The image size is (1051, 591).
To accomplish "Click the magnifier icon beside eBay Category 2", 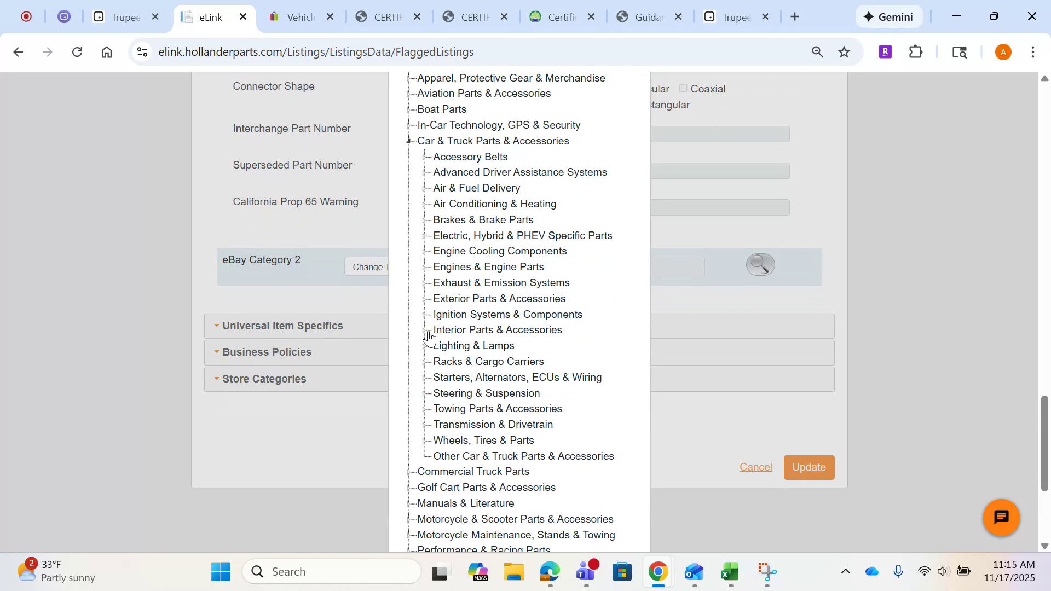I will pyautogui.click(x=759, y=264).
